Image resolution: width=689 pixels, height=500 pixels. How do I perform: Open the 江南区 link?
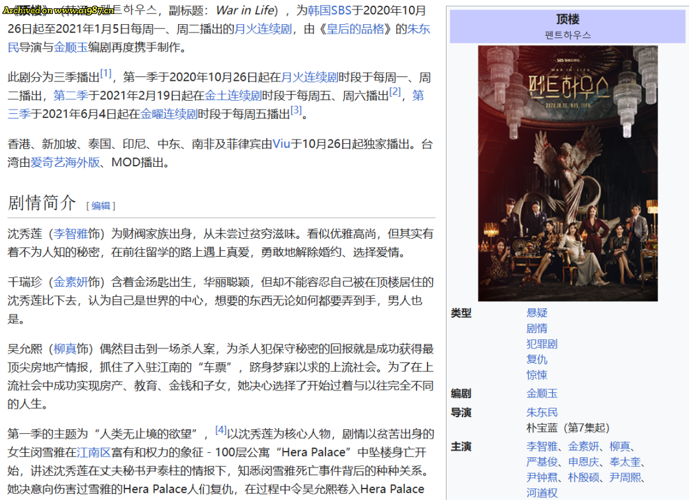click(x=94, y=452)
